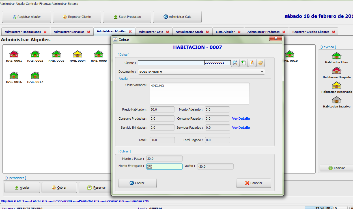Switch to Administrar Caja tab

click(x=151, y=32)
